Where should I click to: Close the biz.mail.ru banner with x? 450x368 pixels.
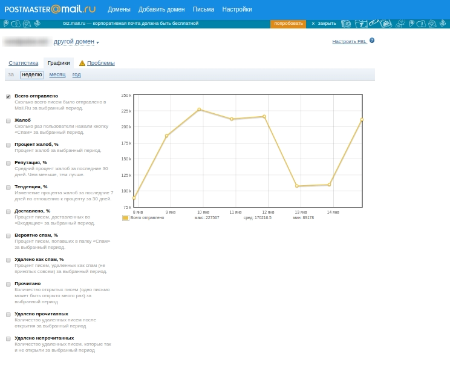click(313, 24)
